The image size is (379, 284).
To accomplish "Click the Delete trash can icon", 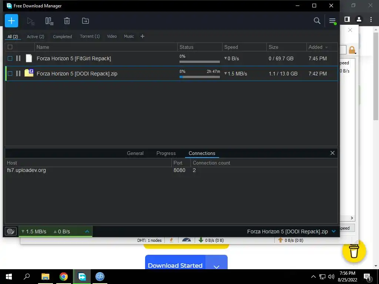I will (67, 21).
